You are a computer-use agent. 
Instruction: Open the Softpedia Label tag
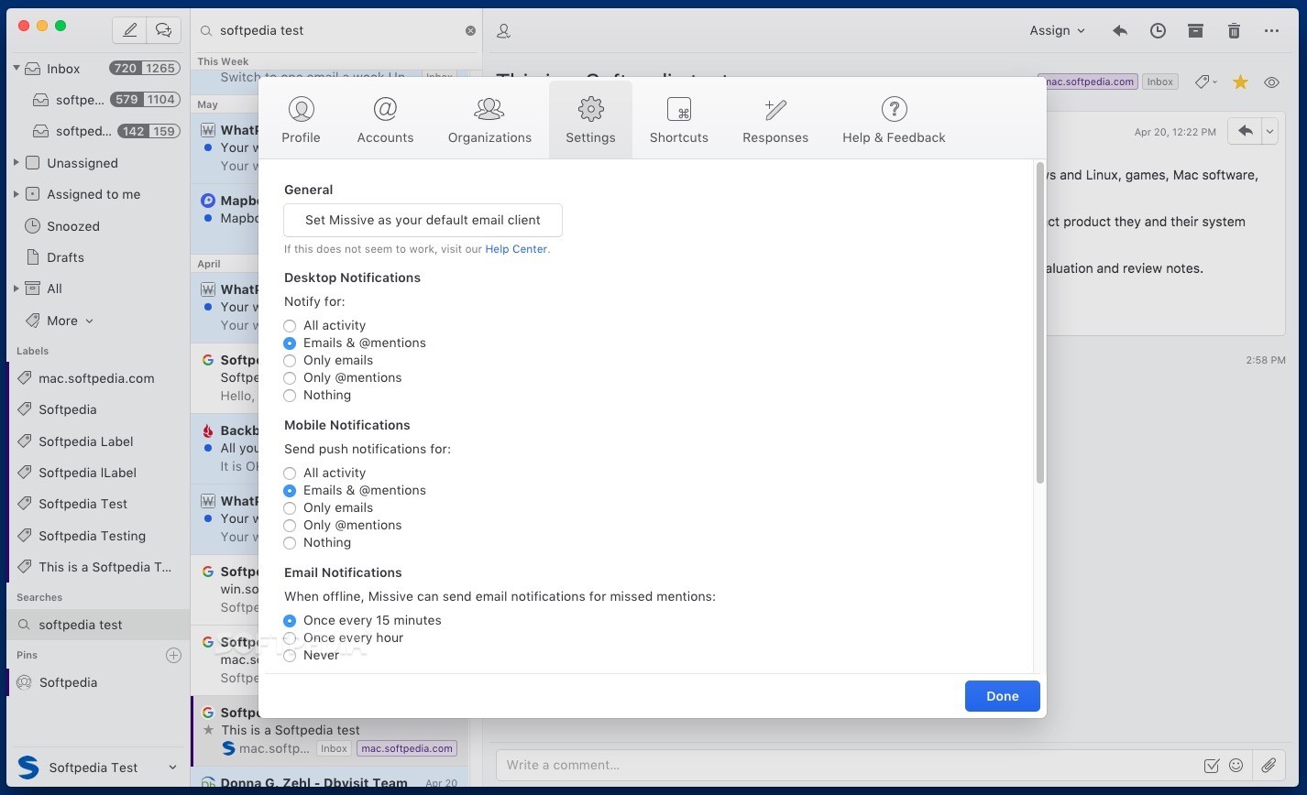[x=86, y=441]
